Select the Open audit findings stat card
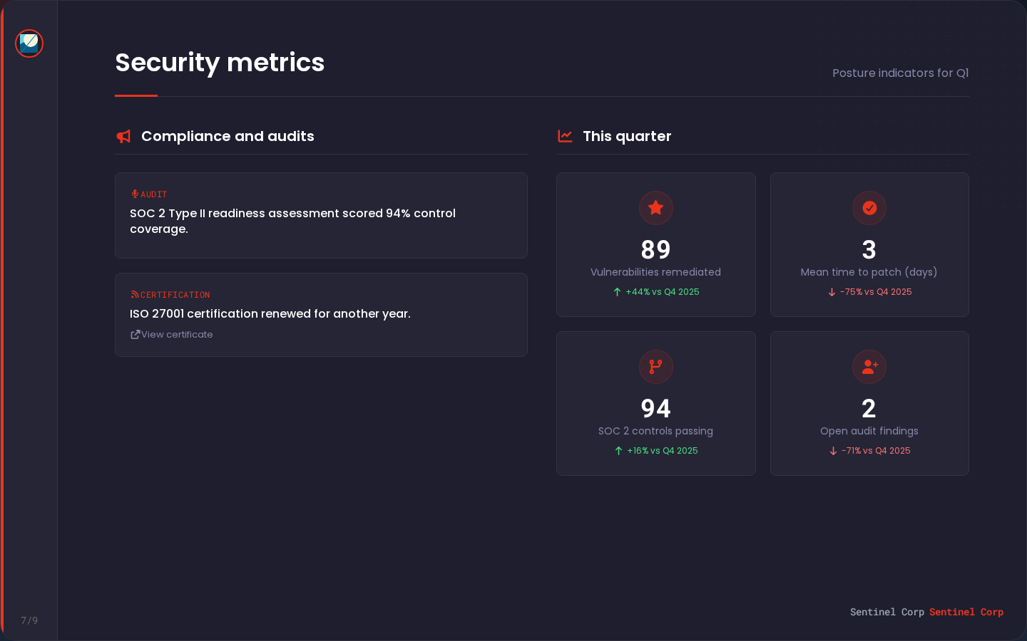The height and width of the screenshot is (641, 1027). [869, 403]
